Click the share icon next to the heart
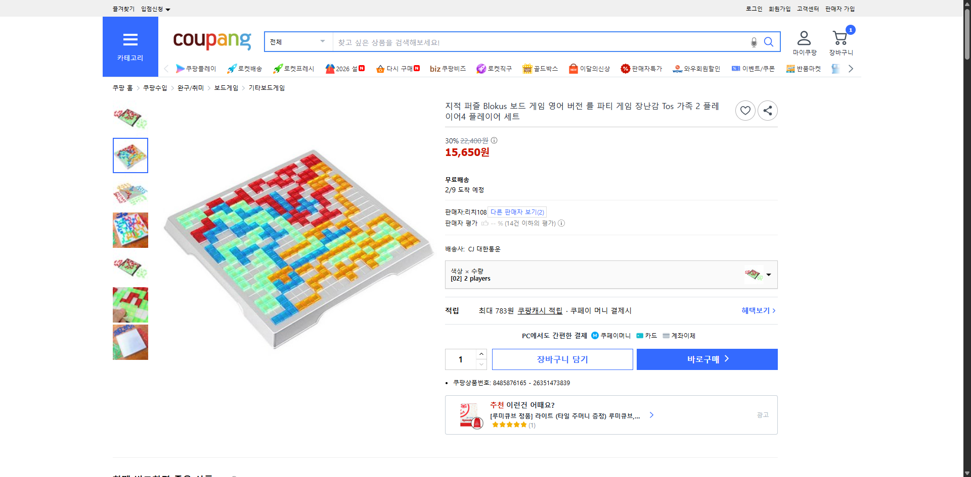Viewport: 971px width, 477px height. pyautogui.click(x=767, y=110)
